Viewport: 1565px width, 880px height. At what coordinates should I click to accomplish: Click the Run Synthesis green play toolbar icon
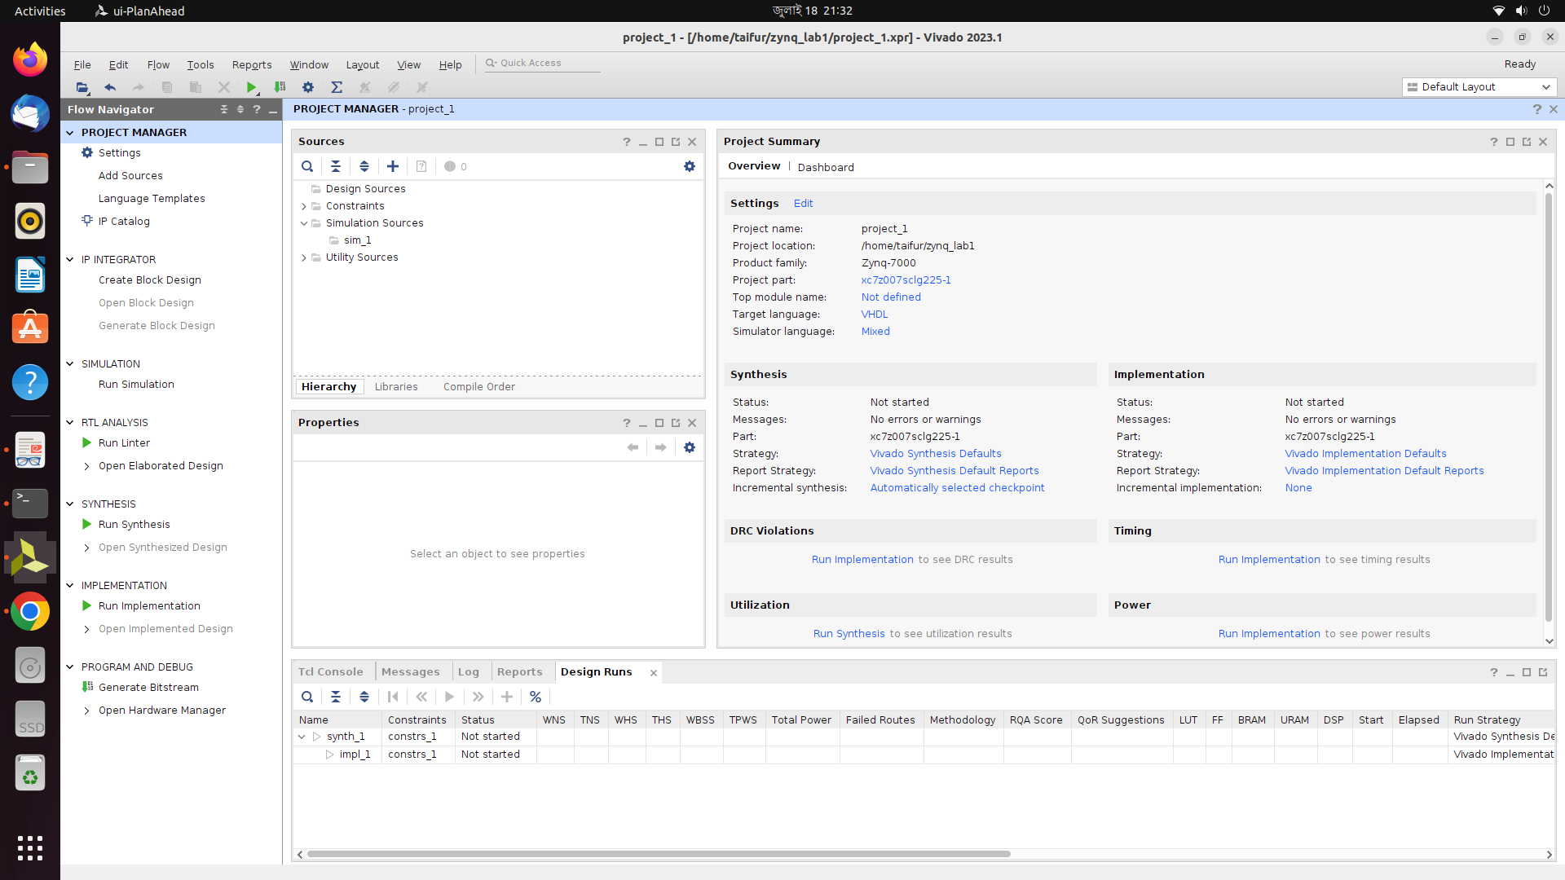(251, 87)
